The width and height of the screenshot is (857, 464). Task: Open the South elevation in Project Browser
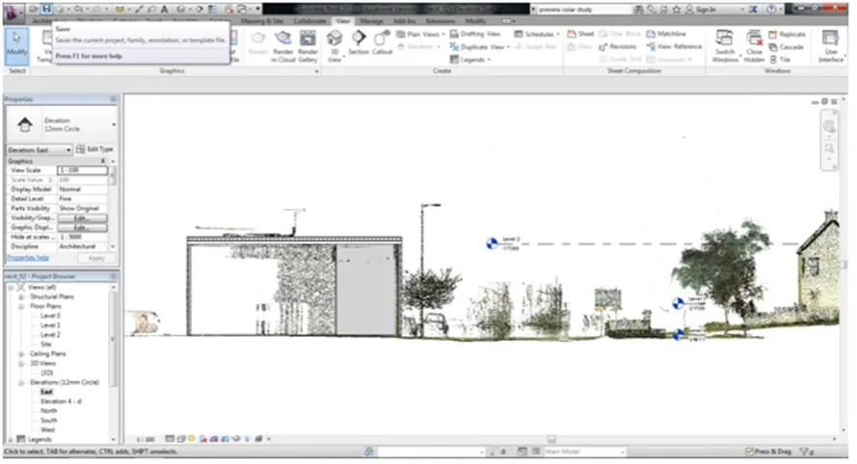click(48, 421)
